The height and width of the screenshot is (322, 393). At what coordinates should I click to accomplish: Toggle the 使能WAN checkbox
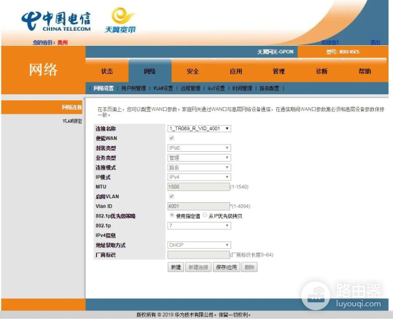(x=172, y=139)
